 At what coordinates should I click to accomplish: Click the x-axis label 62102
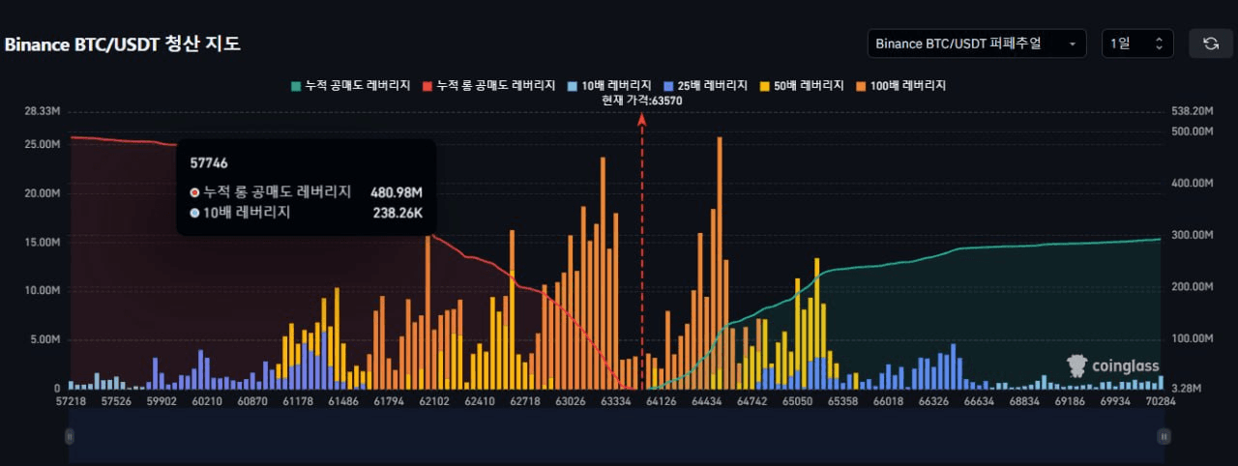point(433,401)
